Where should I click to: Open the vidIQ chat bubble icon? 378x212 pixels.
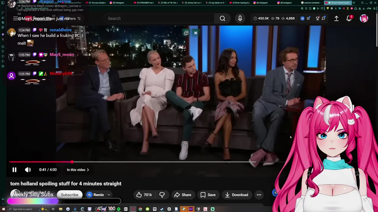coord(323,19)
